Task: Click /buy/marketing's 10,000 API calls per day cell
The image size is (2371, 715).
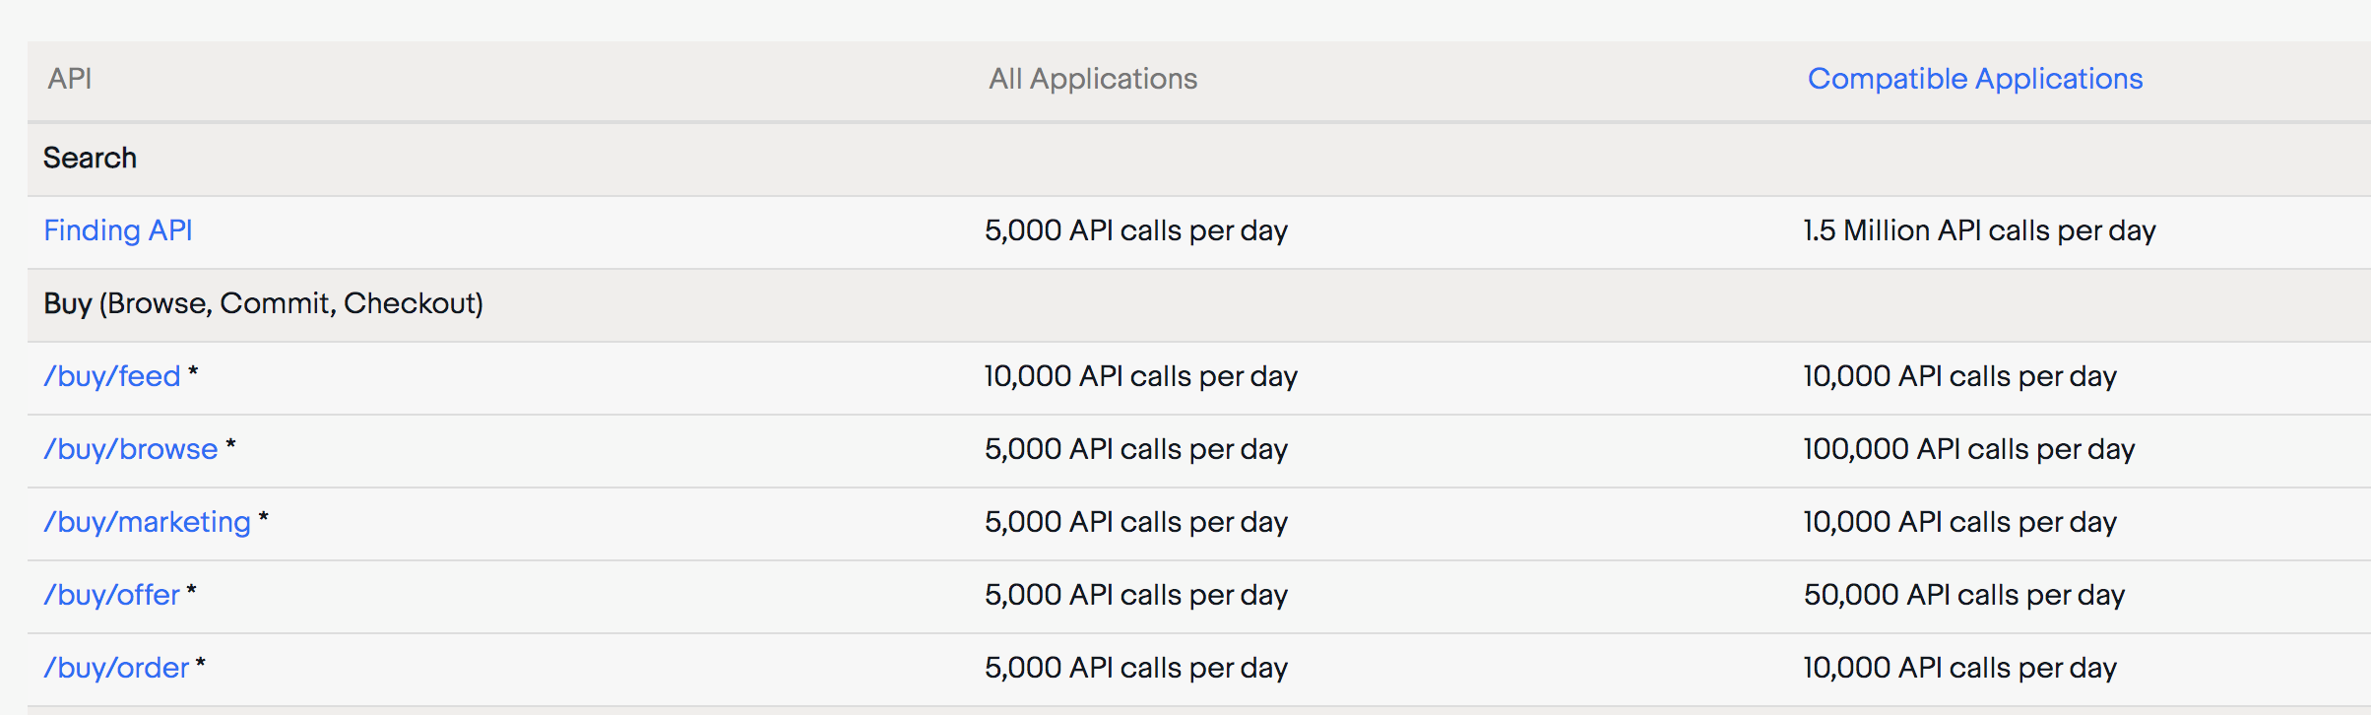Action: point(1959,522)
